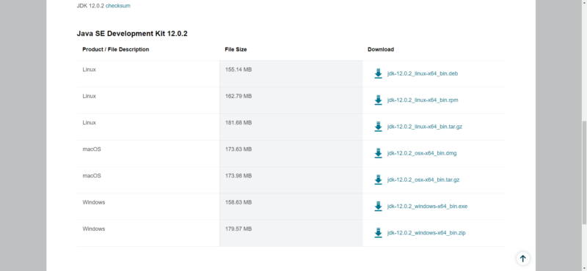Viewport: 587px width, 271px height.
Task: Select the Java SE Development Kit 12.0.2 heading
Action: [132, 34]
